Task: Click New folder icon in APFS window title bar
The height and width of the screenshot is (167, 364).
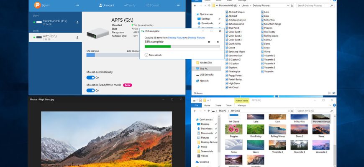Action: 205,100
